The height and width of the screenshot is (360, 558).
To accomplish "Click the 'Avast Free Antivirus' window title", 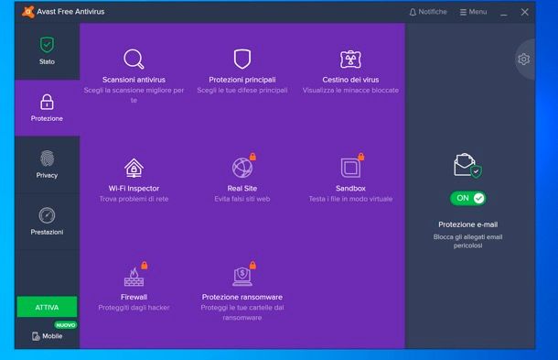I will tap(70, 12).
